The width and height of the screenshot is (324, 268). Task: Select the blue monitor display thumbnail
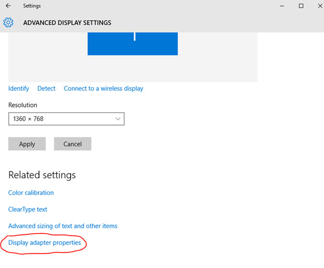(x=132, y=44)
